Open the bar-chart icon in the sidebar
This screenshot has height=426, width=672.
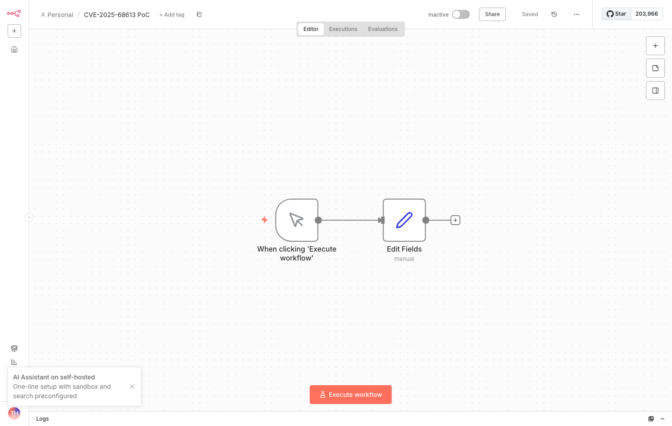pos(14,362)
